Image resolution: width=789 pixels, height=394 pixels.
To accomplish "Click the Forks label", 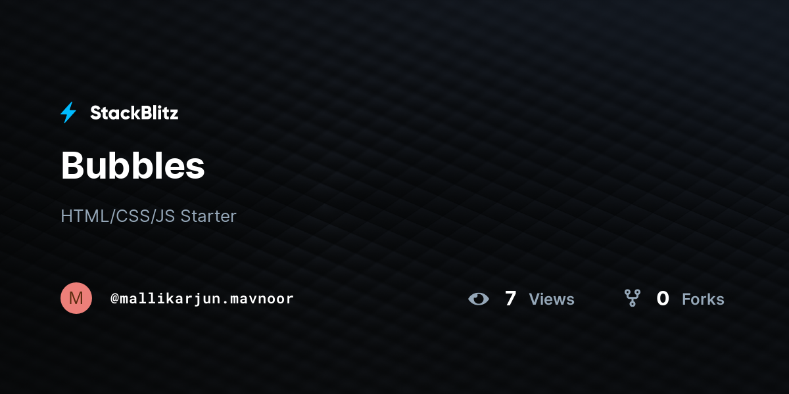I will tap(703, 299).
